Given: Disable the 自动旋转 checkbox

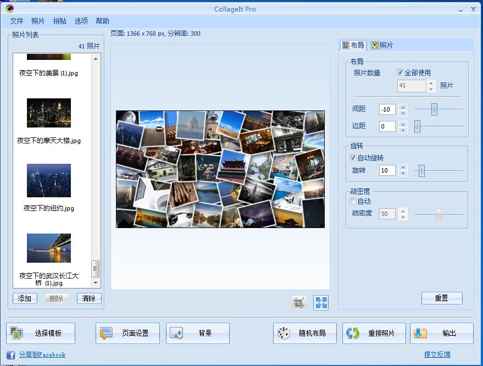Looking at the screenshot, I should (x=353, y=158).
